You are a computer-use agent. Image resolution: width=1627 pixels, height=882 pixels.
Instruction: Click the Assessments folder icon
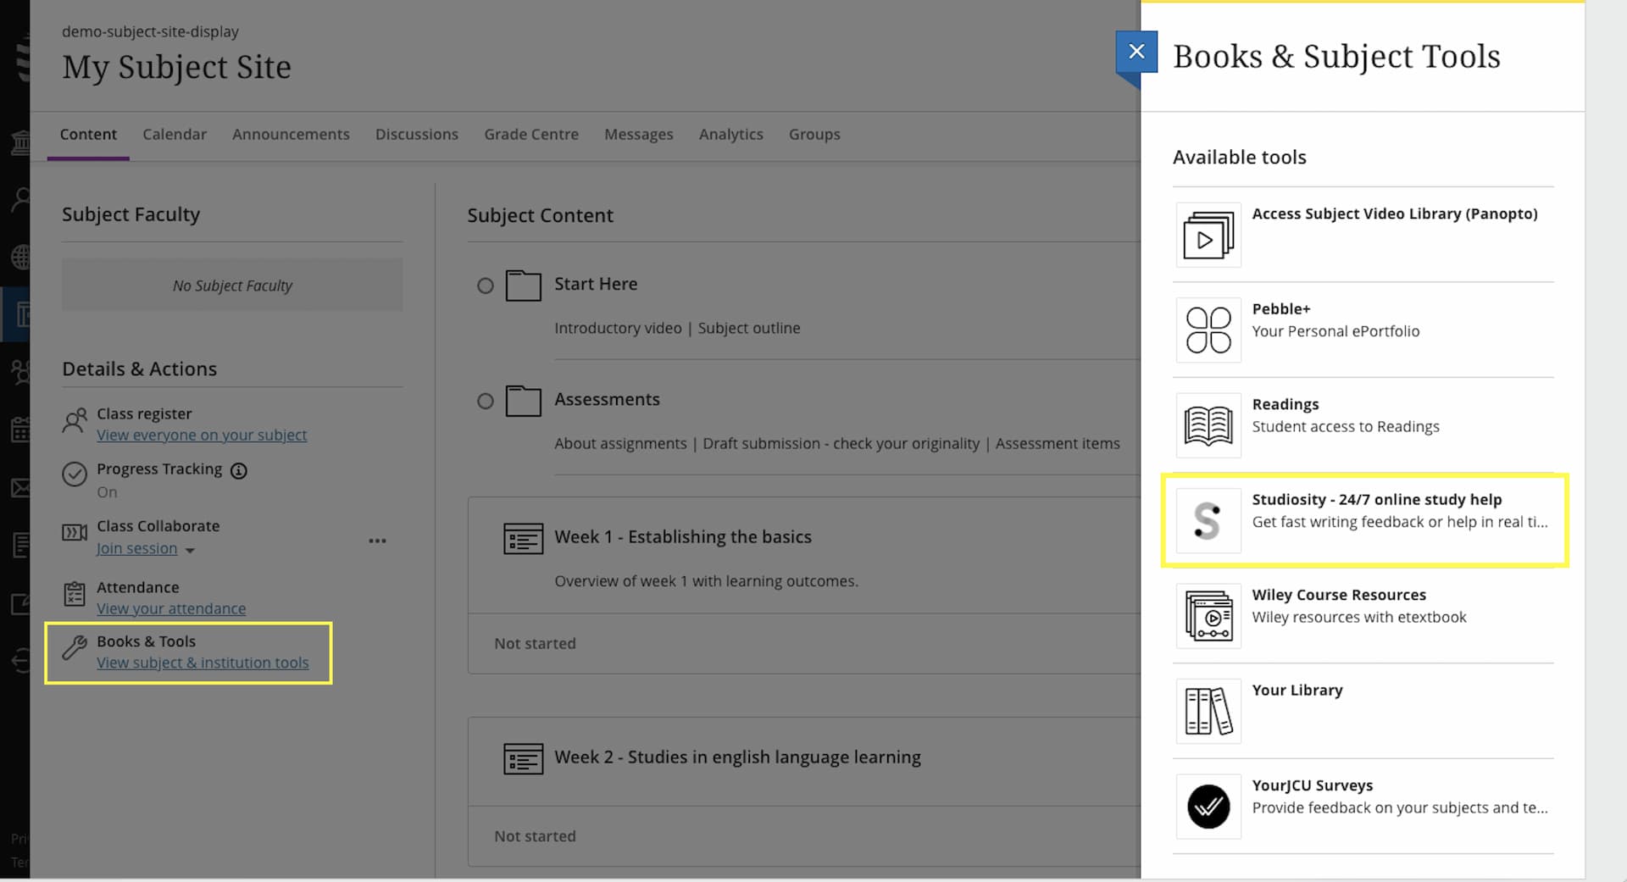point(523,401)
